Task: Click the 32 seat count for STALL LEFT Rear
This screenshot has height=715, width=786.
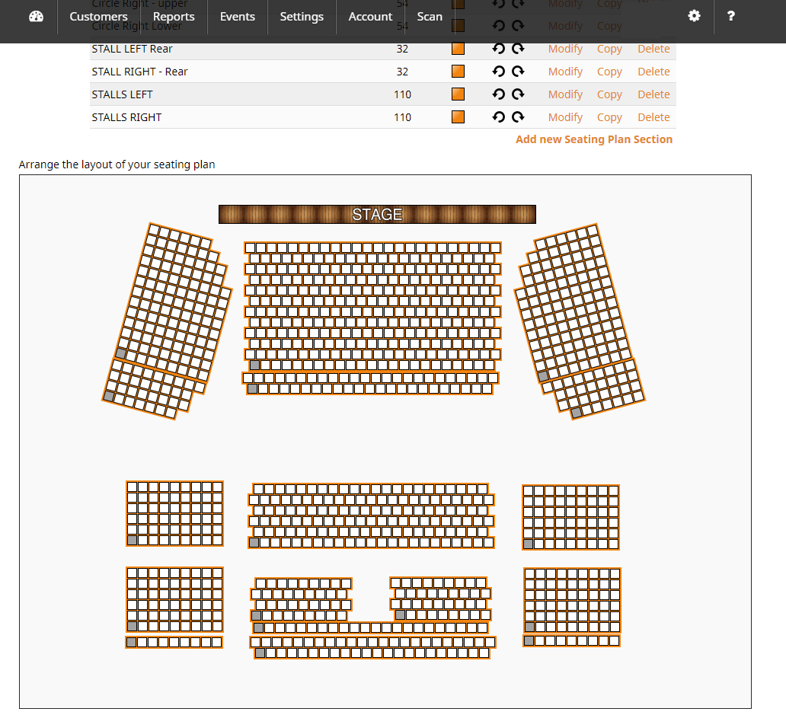Action: click(x=402, y=49)
